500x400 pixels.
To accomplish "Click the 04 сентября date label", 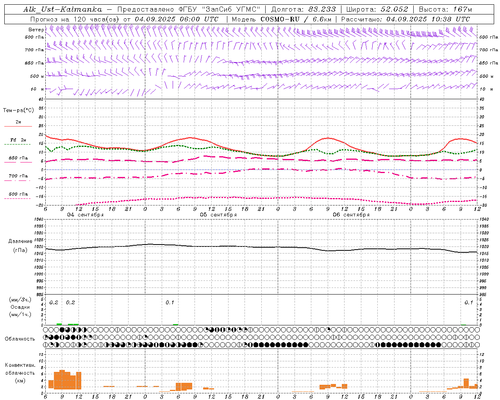I will click(x=85, y=215).
